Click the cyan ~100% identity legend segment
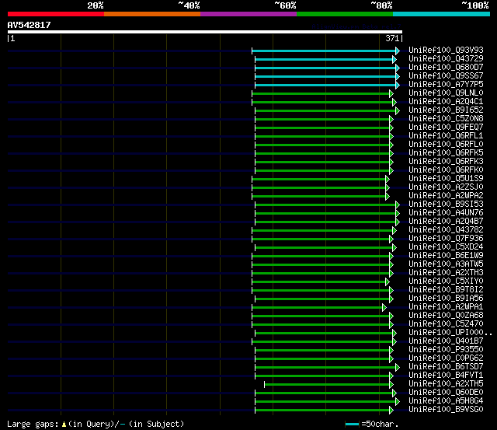497x430 pixels. (x=442, y=14)
